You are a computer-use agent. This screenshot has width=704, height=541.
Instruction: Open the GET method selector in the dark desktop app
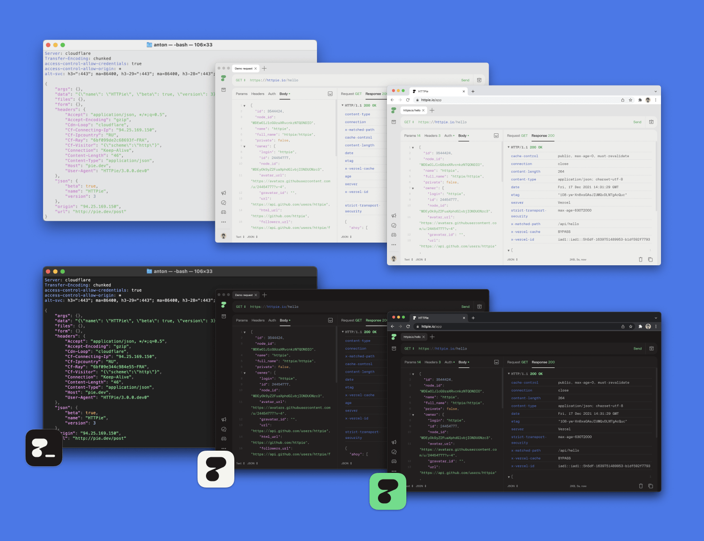point(241,306)
